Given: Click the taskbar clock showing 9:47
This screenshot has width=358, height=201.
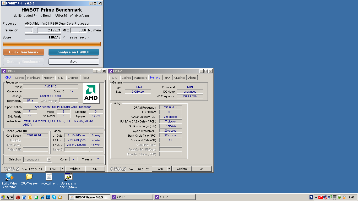Looking at the screenshot, I should (x=351, y=197).
